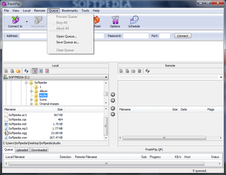Open the Local menu
Image resolution: width=226 pixels, height=175 pixels.
[x=27, y=11]
